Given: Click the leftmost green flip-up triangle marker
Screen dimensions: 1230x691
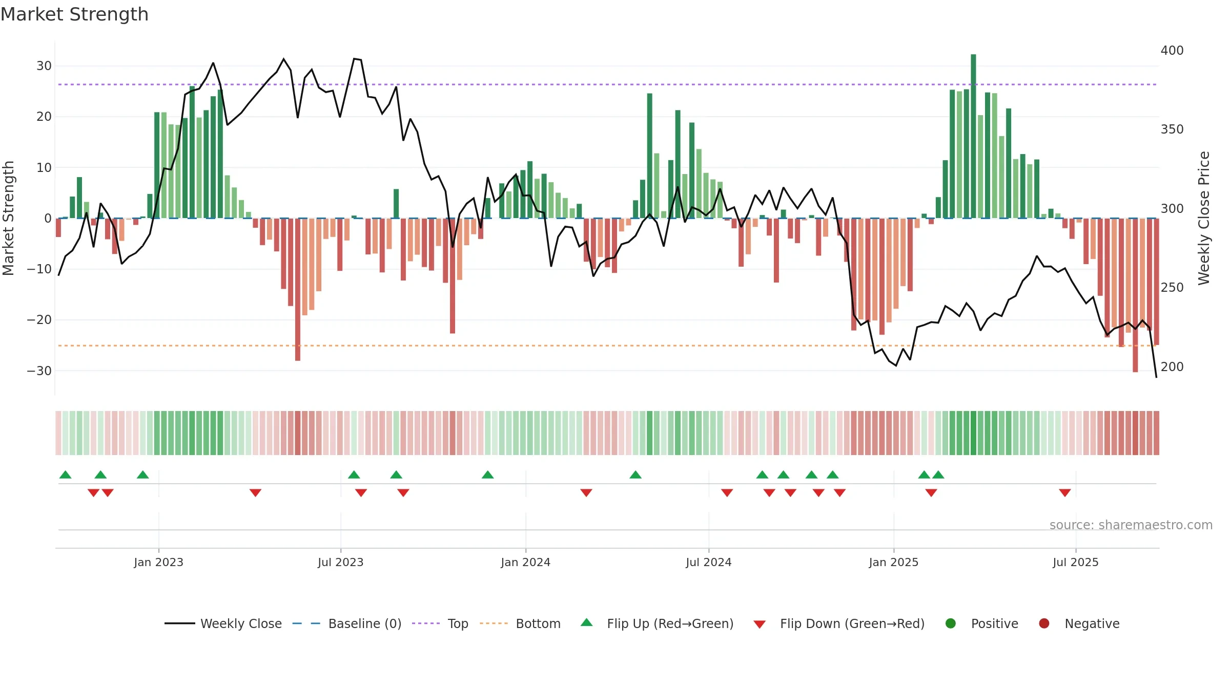Looking at the screenshot, I should point(66,474).
